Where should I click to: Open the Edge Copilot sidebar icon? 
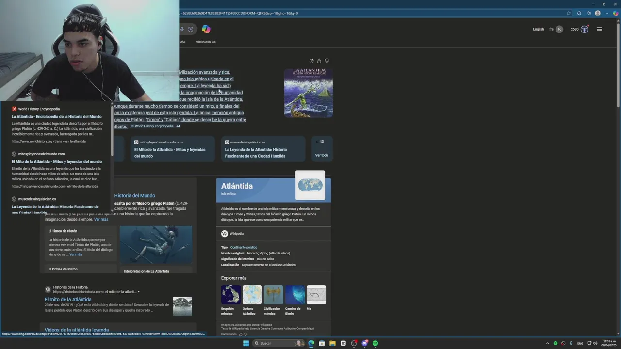pos(615,13)
